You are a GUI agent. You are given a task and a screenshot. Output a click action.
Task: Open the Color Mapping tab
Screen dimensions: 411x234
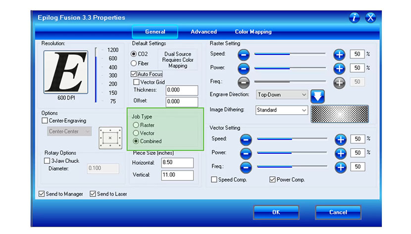pos(253,32)
